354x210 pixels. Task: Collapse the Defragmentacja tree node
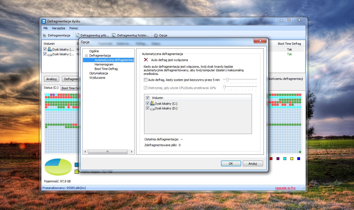pyautogui.click(x=86, y=56)
